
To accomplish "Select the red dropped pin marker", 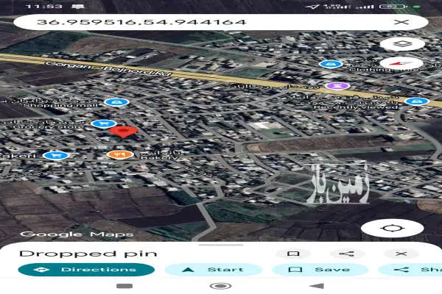I will 123,132.
